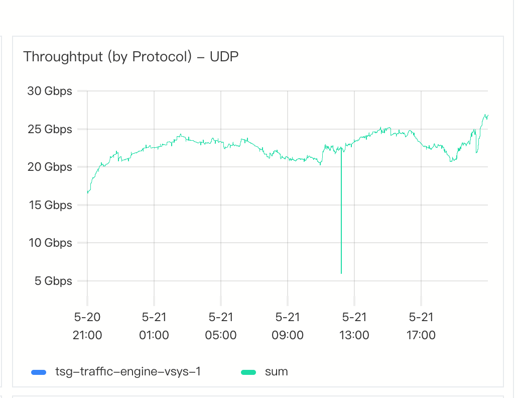Click the 15 Gbps y-axis label

pos(50,205)
